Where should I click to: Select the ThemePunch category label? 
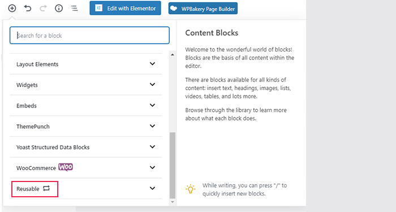pos(33,127)
